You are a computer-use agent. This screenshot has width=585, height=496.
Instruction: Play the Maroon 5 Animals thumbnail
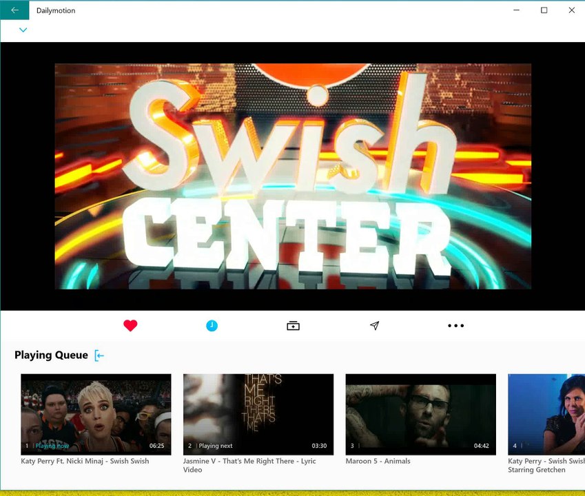(421, 414)
